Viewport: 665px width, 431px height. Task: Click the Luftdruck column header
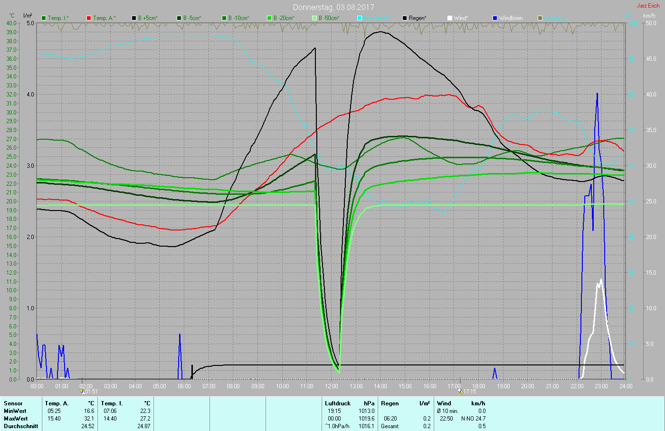(338, 403)
